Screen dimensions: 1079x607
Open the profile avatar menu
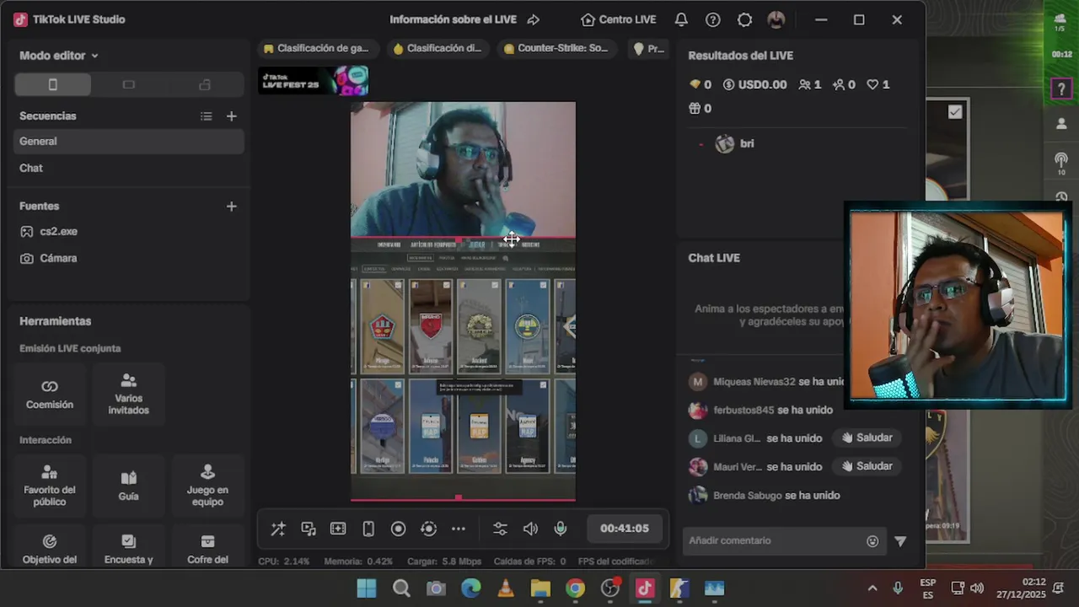776,19
